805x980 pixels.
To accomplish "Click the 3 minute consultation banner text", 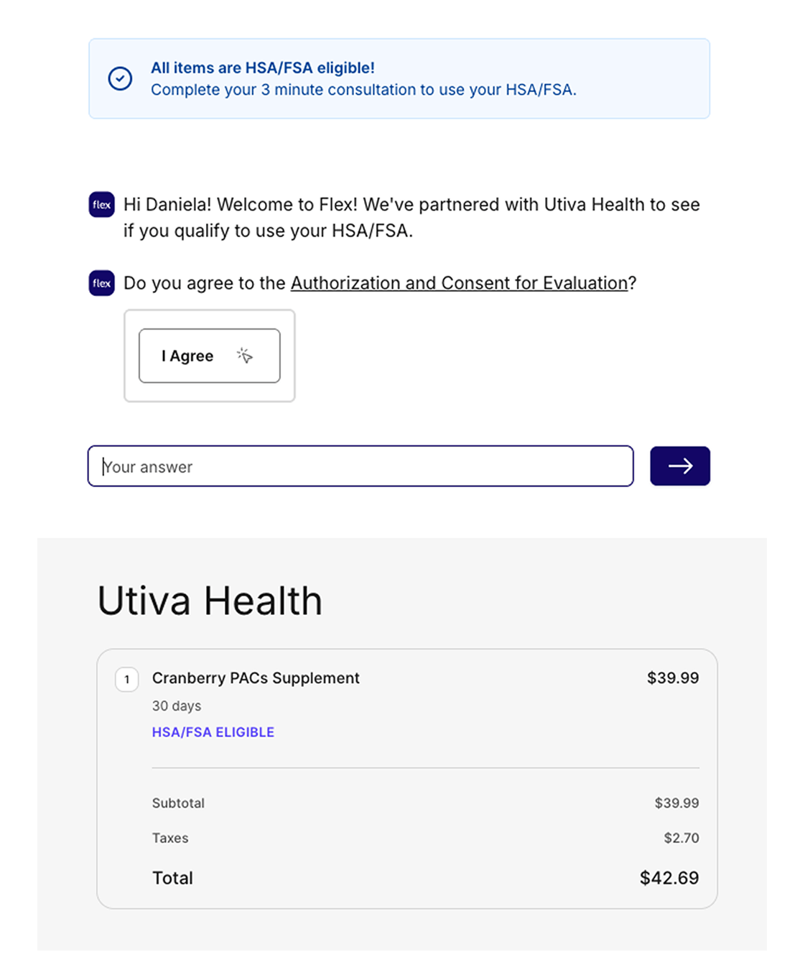I will click(363, 90).
